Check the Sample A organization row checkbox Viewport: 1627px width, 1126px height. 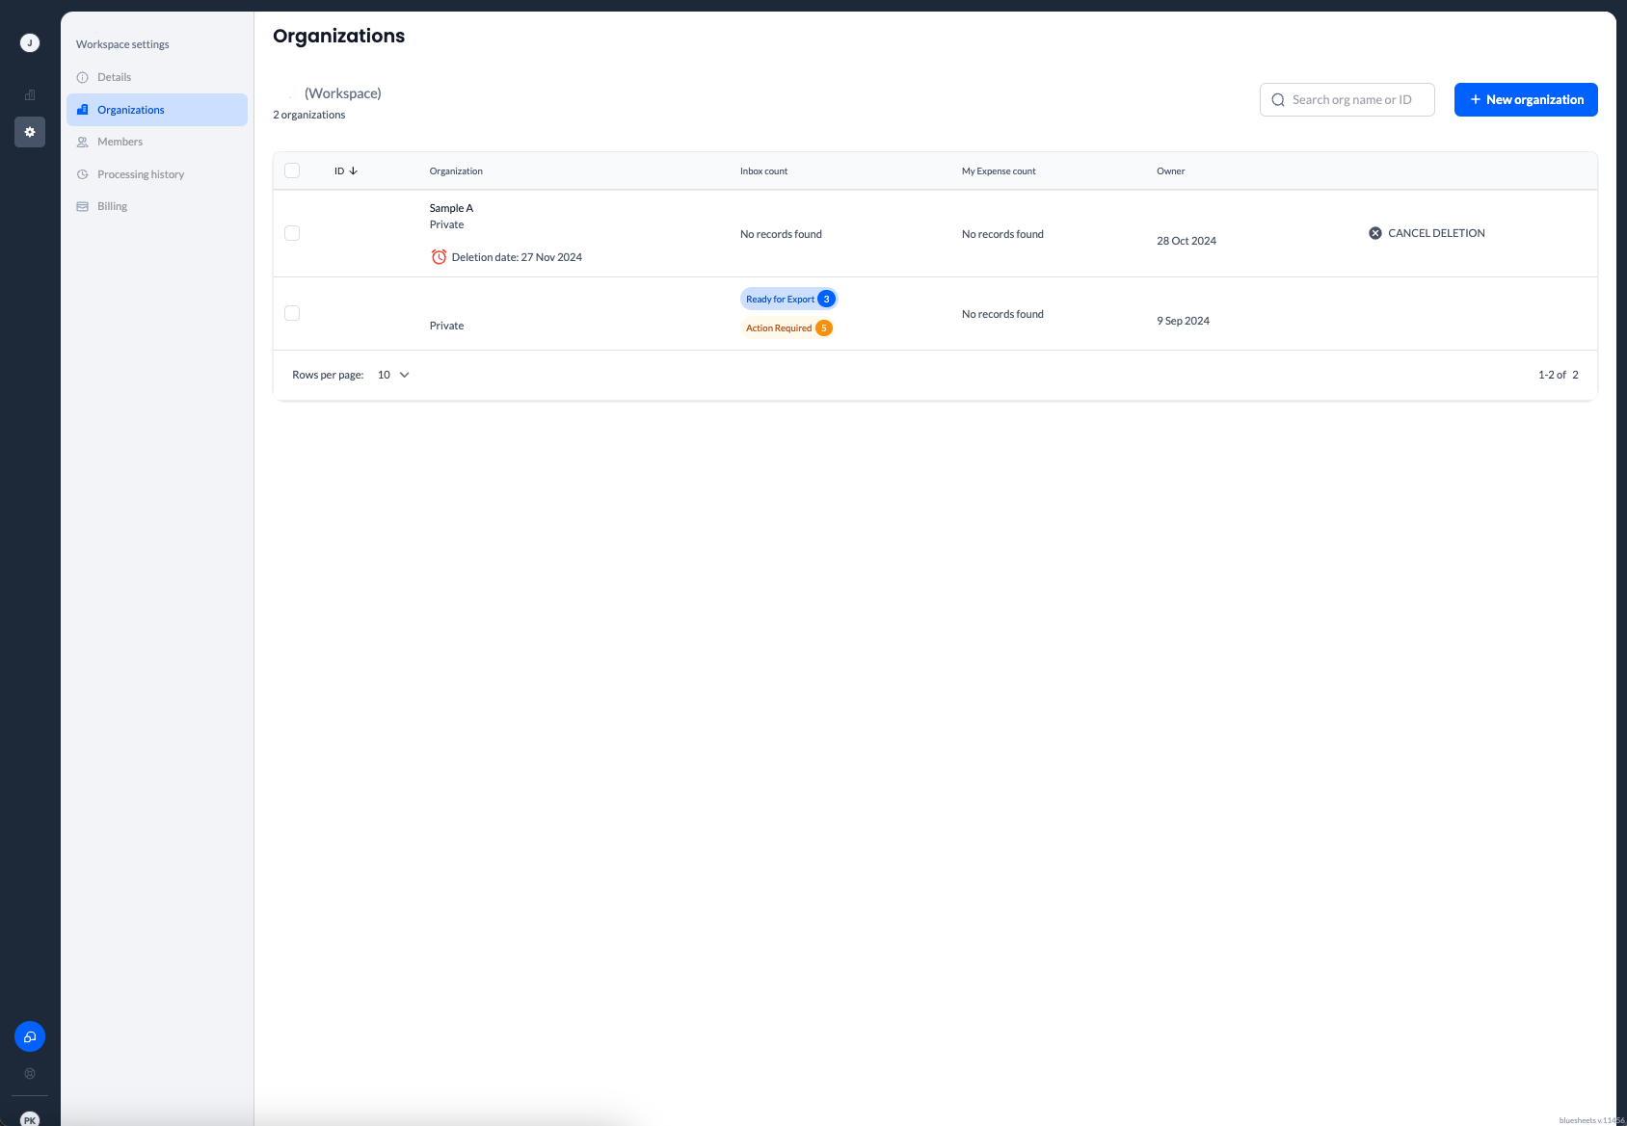[292, 233]
